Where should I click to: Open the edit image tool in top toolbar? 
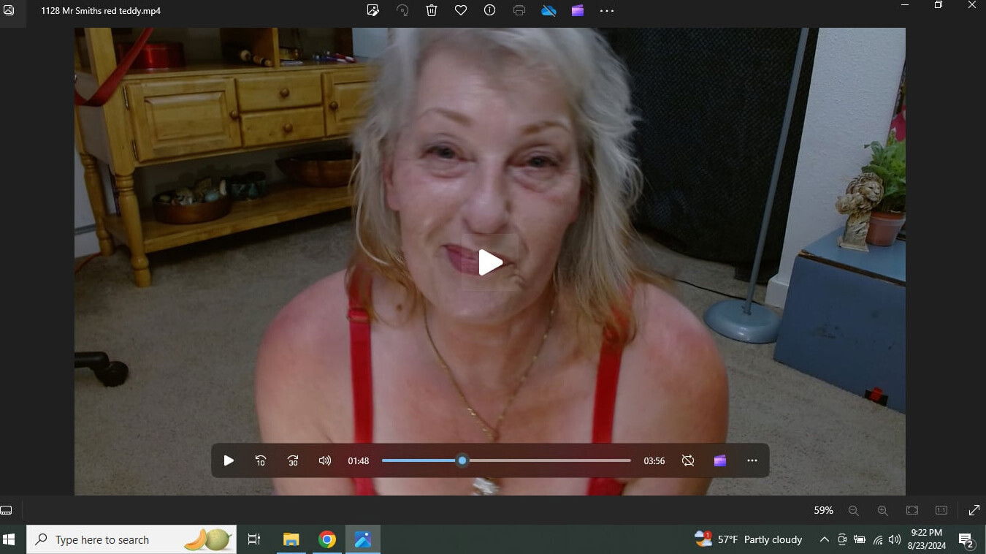373,10
